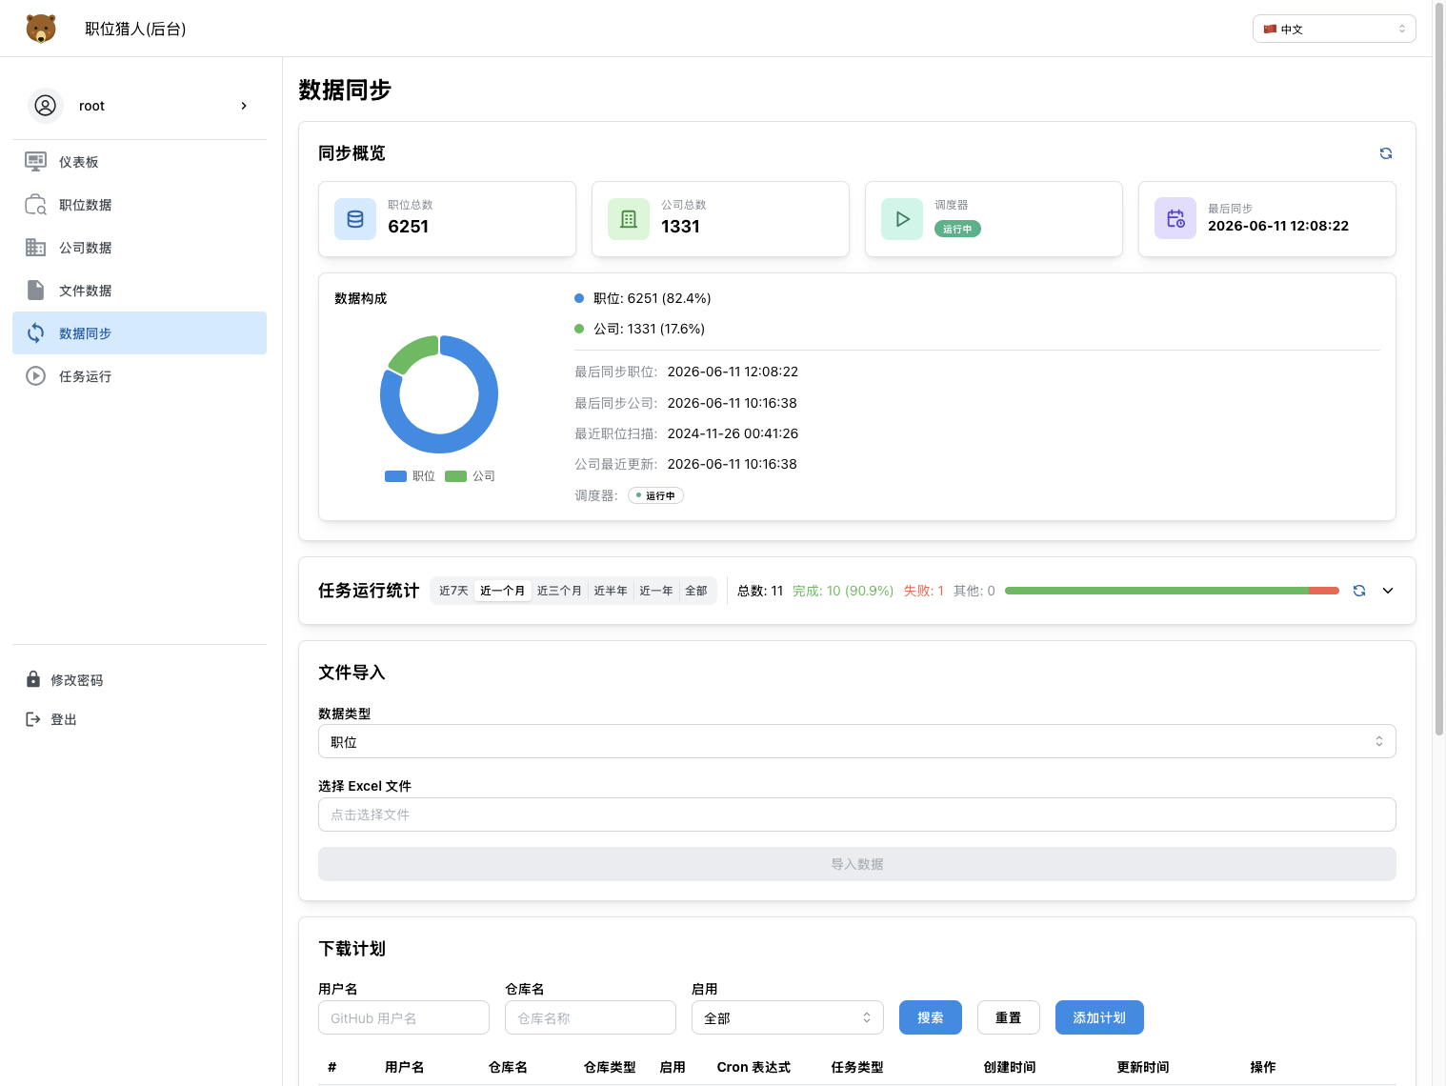Click the 创建时间 column header
The image size is (1446, 1086).
(1010, 1067)
